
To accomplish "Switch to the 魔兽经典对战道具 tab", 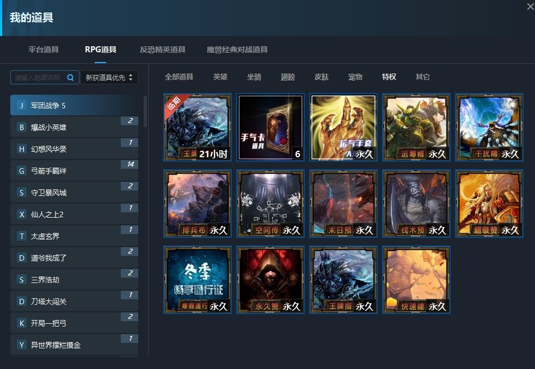I will tap(237, 50).
